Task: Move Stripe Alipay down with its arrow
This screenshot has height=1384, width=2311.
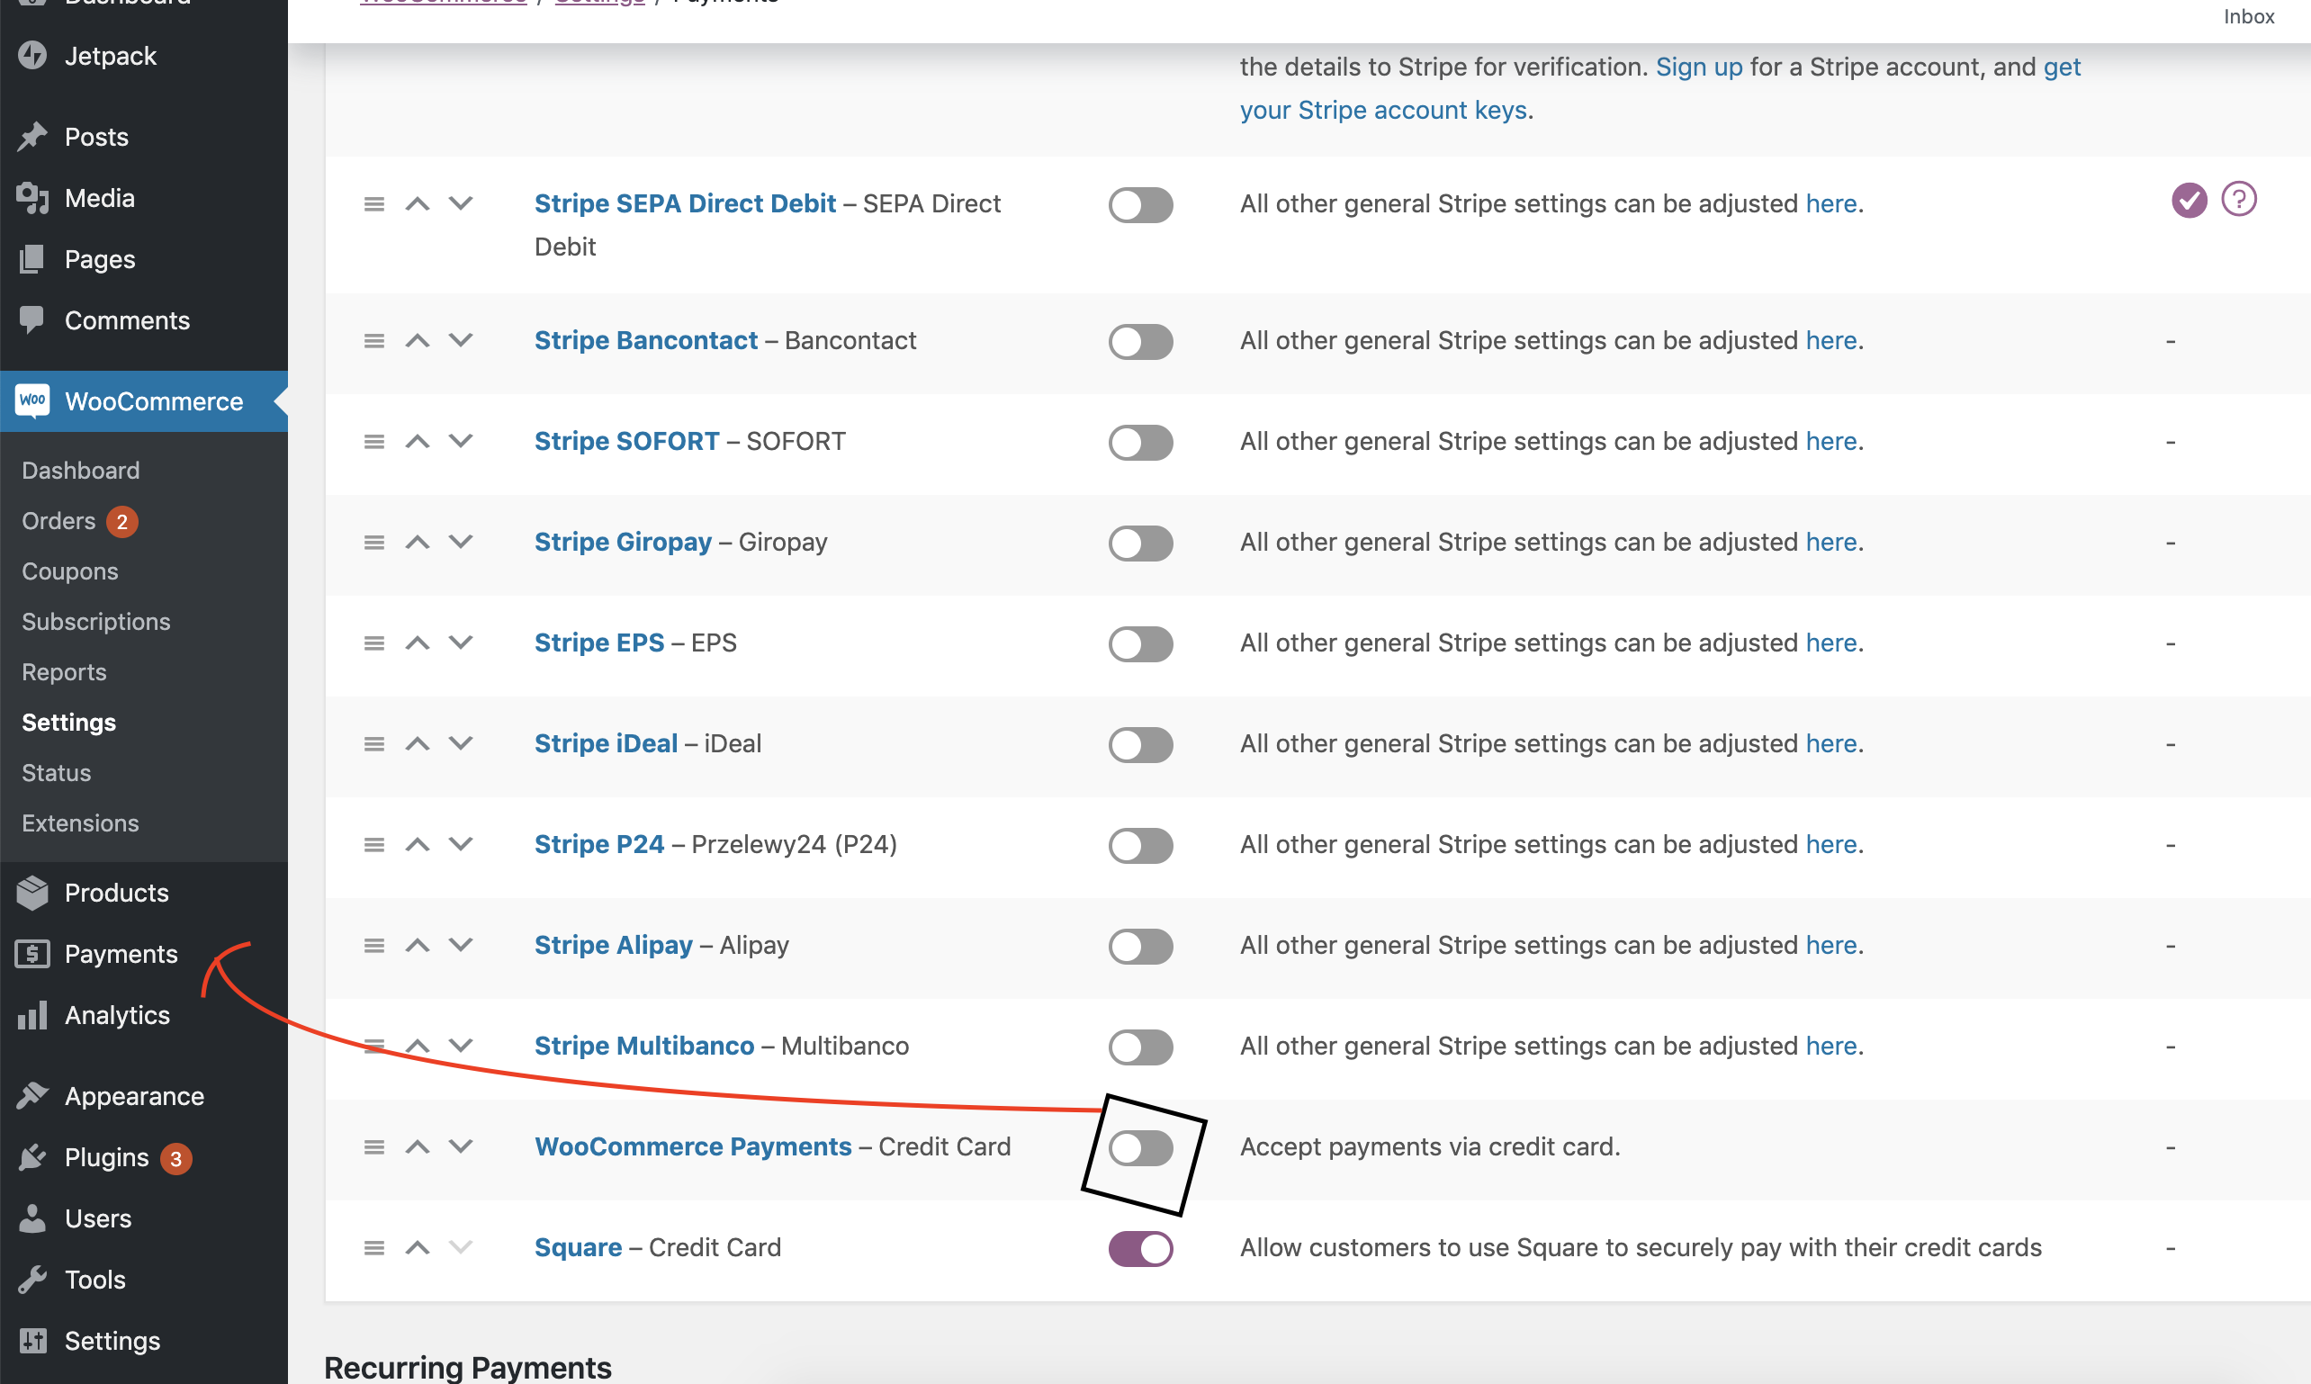Action: [x=460, y=945]
